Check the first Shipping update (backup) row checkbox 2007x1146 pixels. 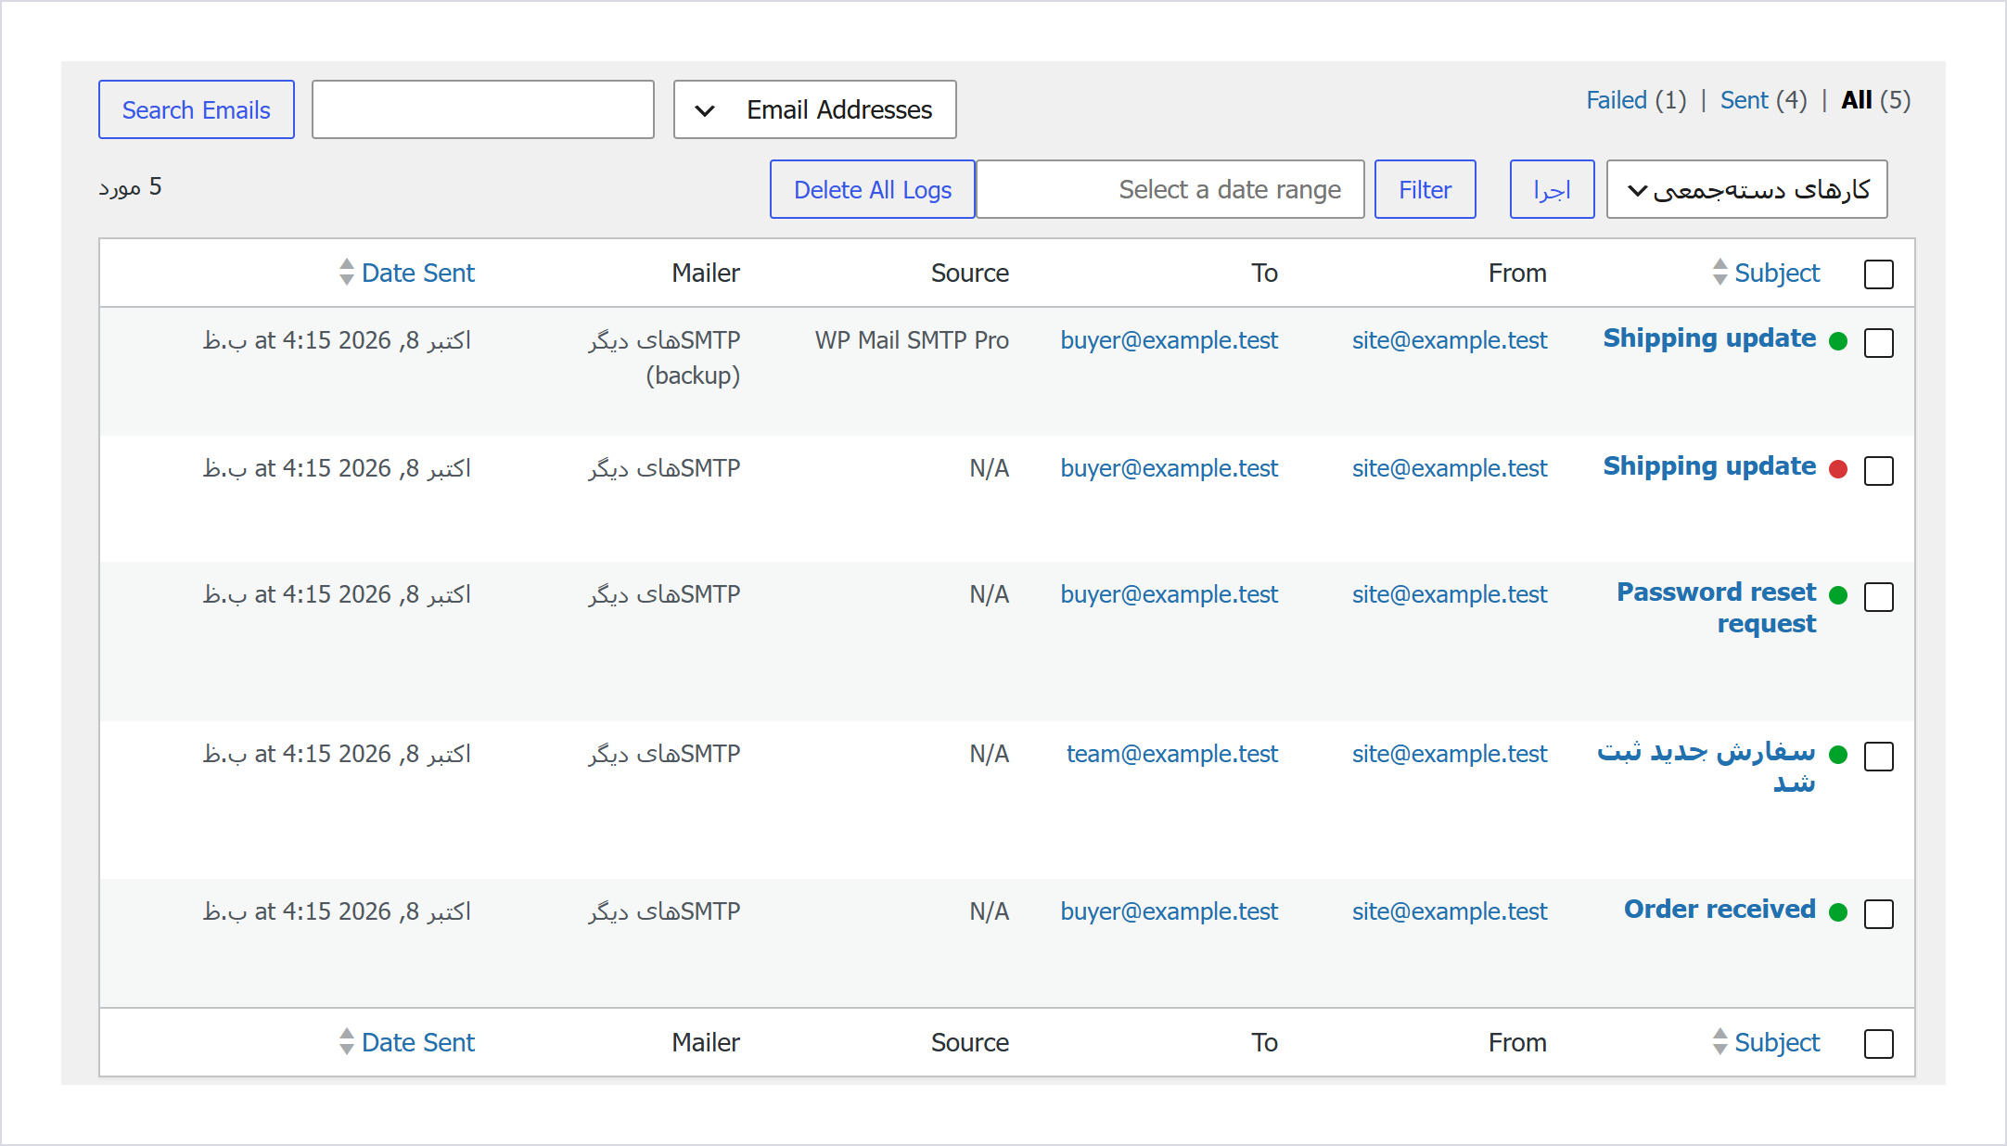(x=1879, y=343)
